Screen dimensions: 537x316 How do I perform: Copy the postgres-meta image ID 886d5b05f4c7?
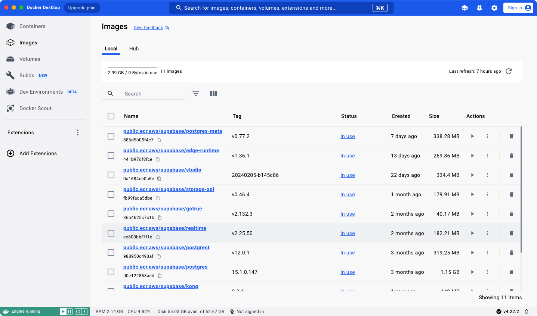pos(159,140)
